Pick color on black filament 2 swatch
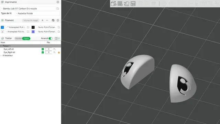This screenshot has width=220, height=124. pos(33,27)
